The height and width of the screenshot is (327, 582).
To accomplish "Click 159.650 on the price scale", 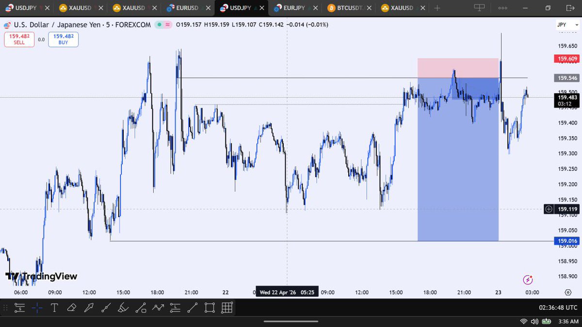I will tap(567, 46).
